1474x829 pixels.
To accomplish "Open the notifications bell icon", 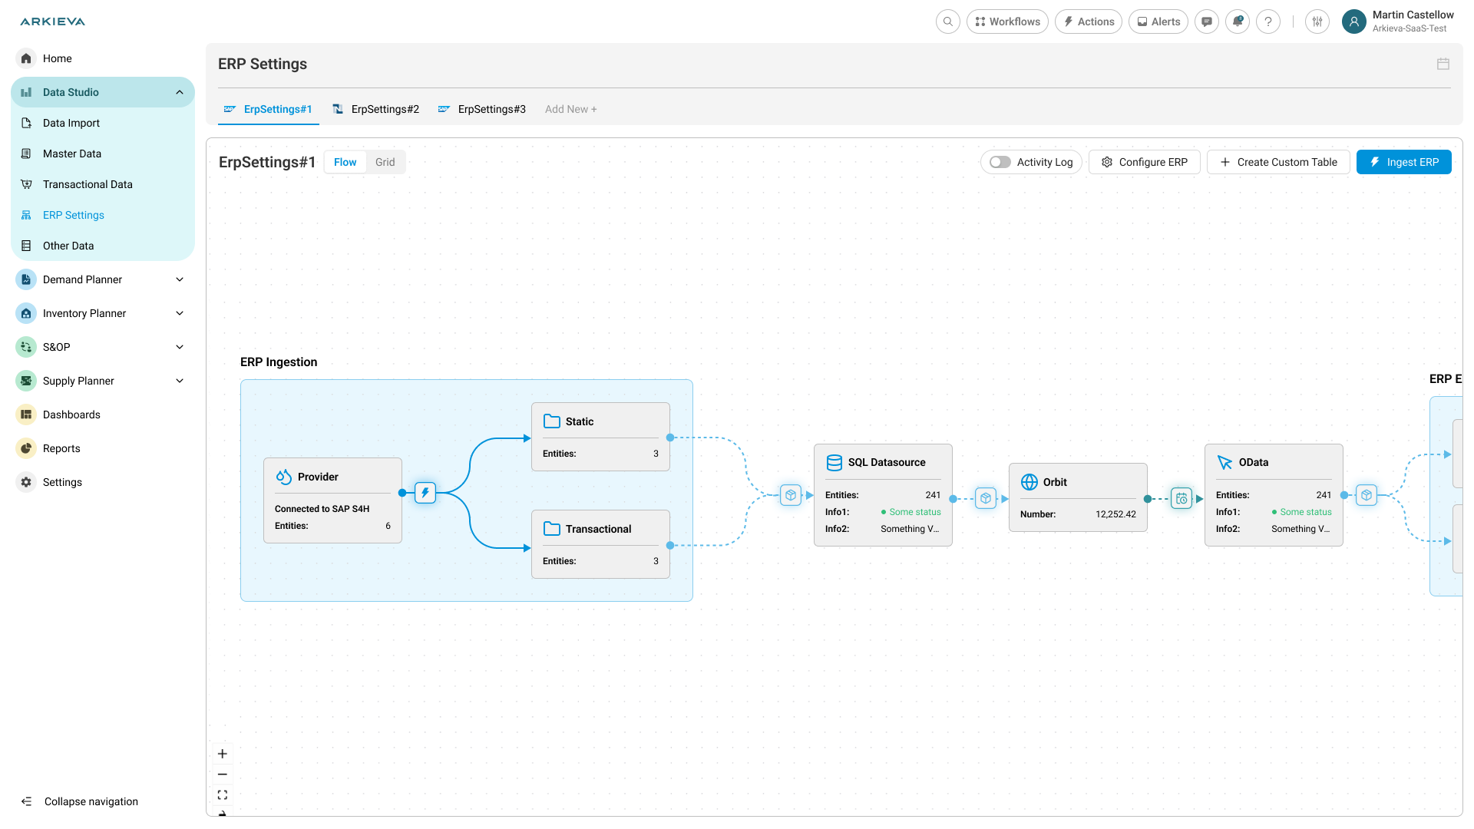I will click(1238, 21).
